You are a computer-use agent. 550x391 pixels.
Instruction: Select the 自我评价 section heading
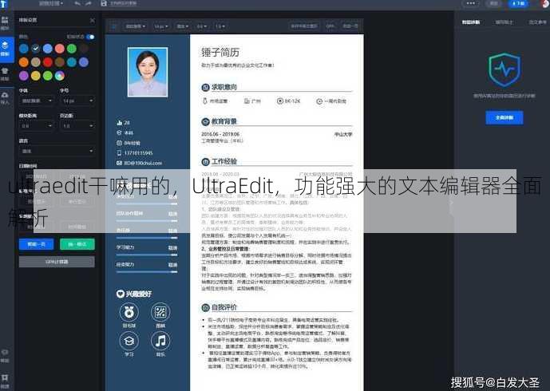coord(224,307)
